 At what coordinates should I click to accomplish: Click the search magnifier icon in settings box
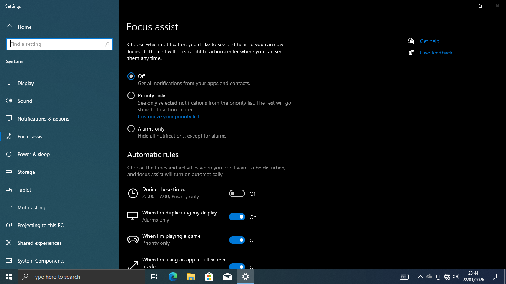[x=107, y=44]
